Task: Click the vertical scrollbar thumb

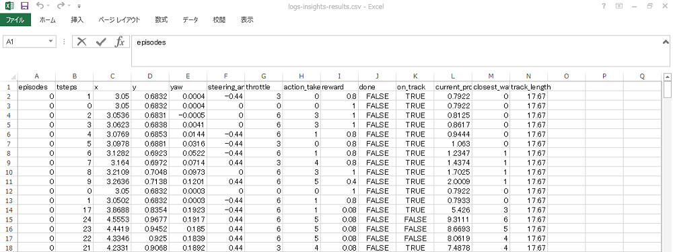Action: [668, 90]
